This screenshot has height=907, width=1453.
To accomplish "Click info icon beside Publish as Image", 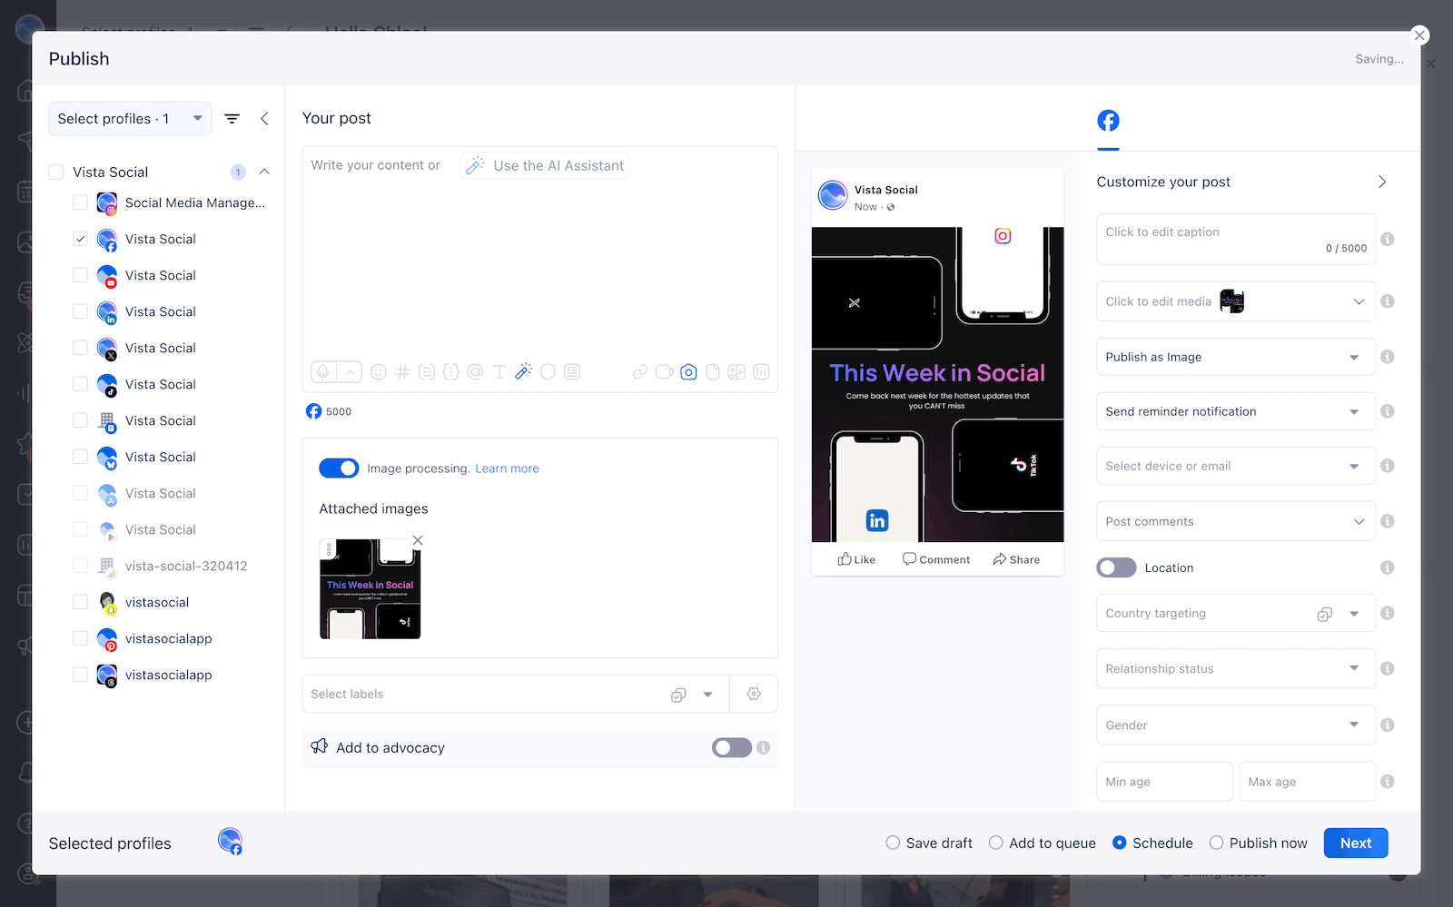I will [1388, 357].
